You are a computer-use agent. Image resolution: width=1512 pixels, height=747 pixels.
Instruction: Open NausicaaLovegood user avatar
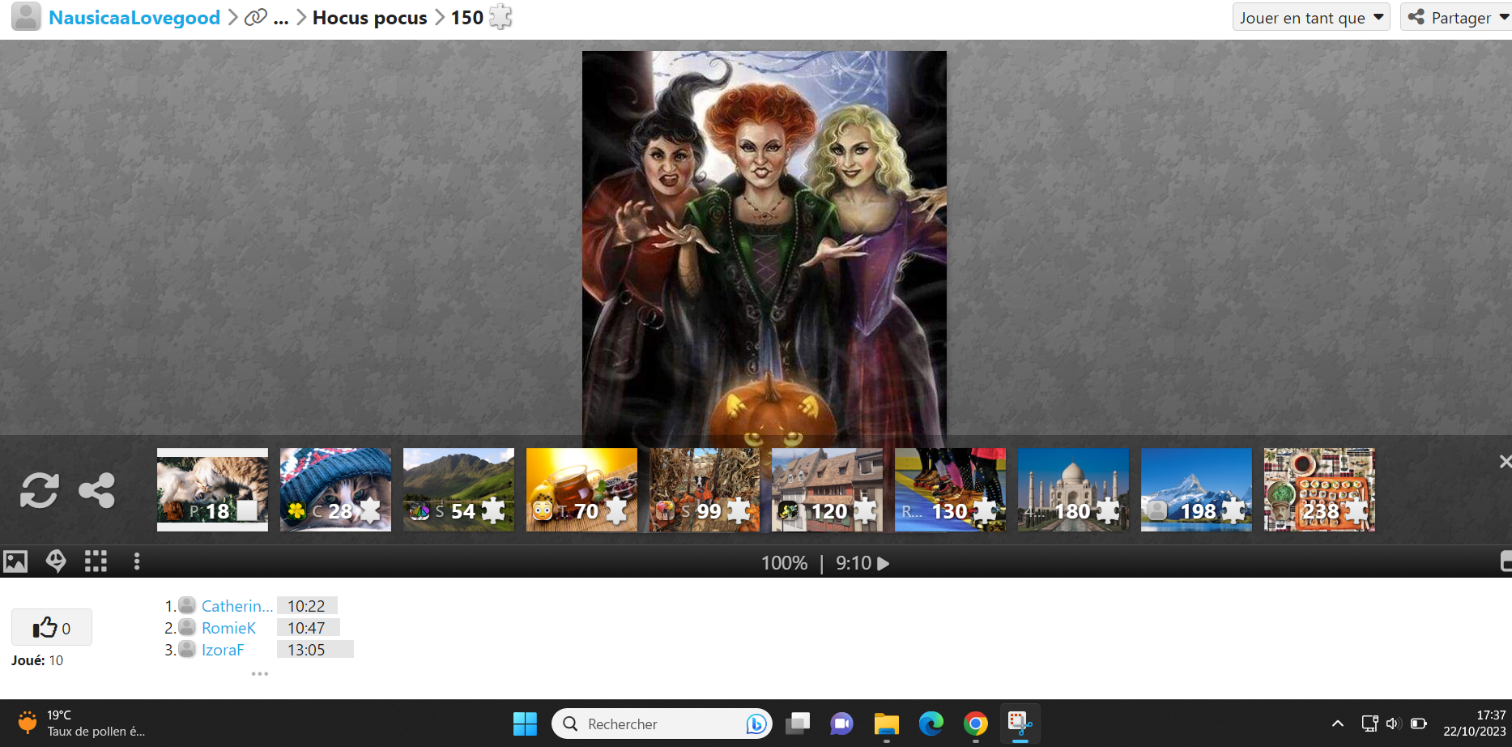[26, 17]
